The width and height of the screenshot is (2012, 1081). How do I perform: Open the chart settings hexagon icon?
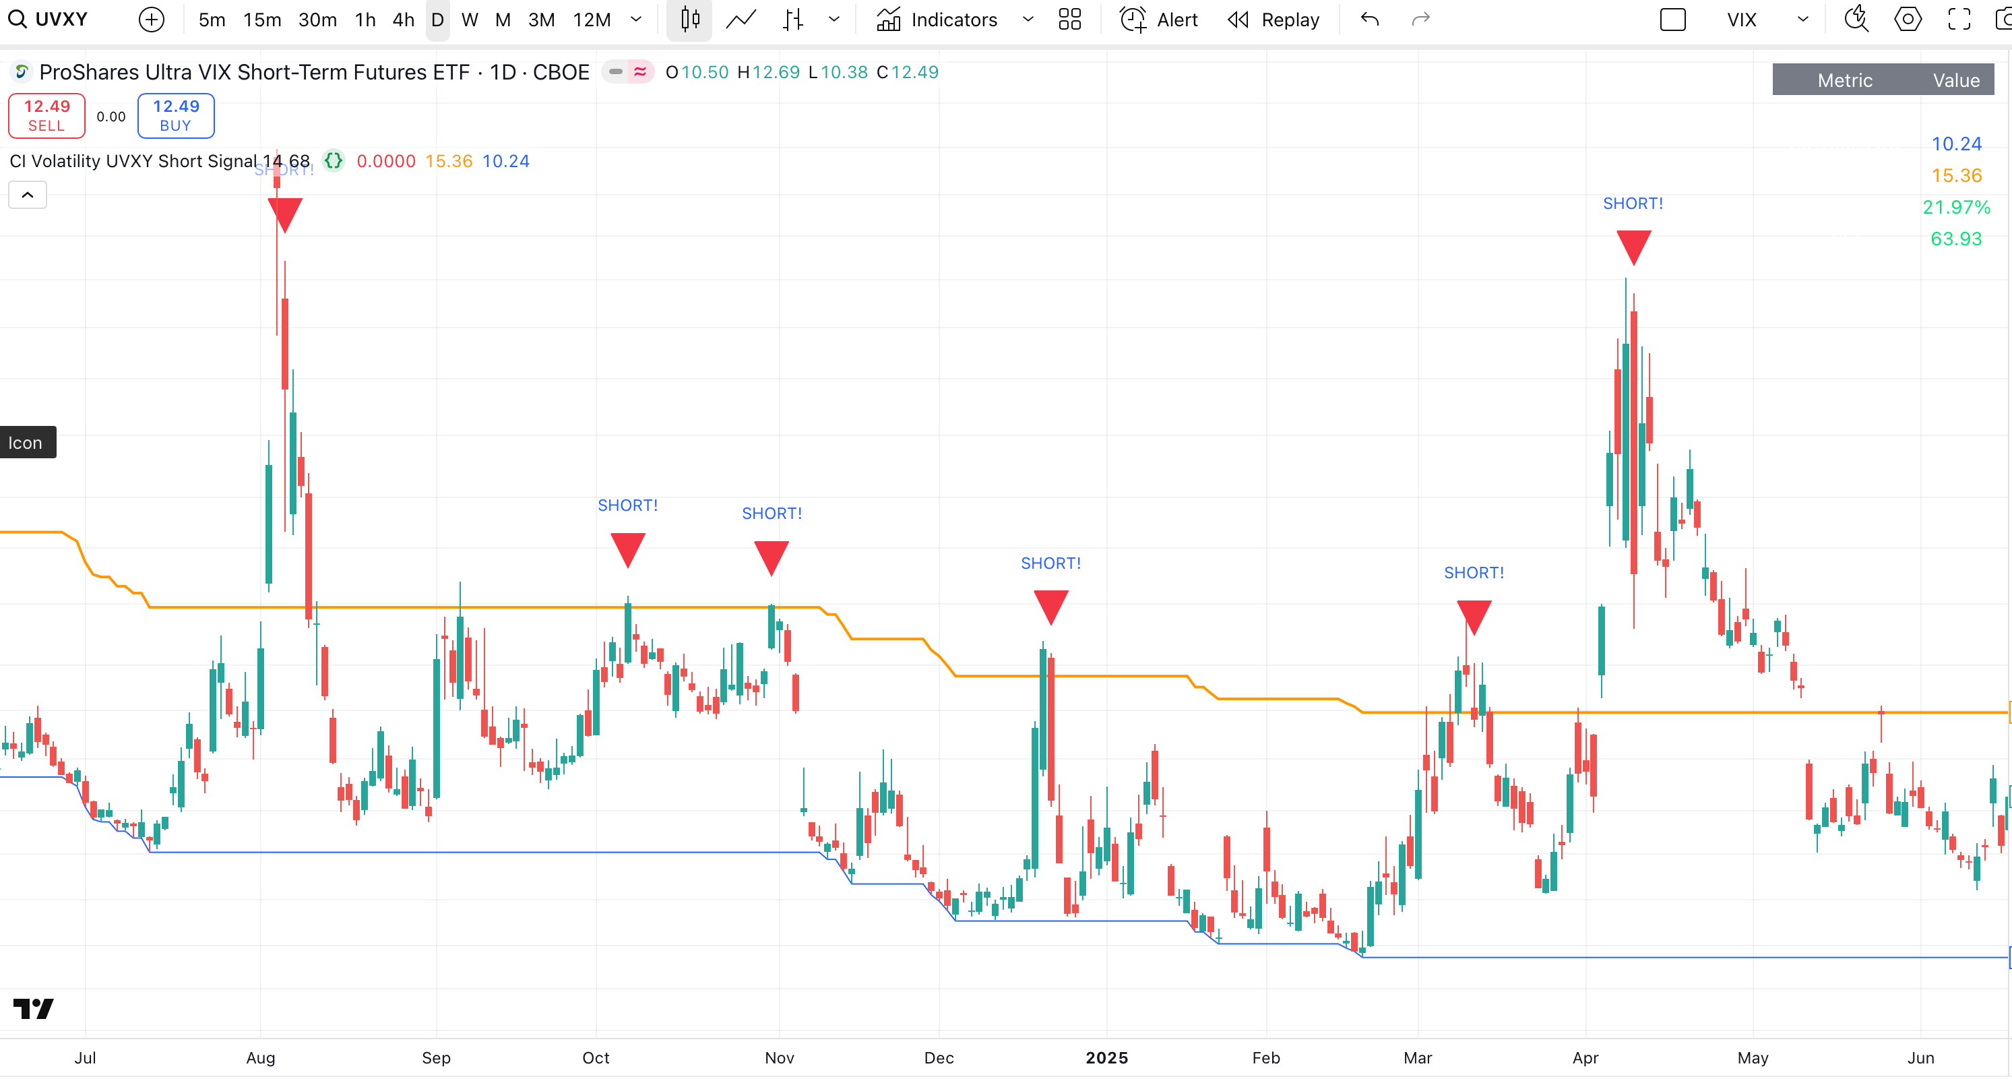point(1908,20)
